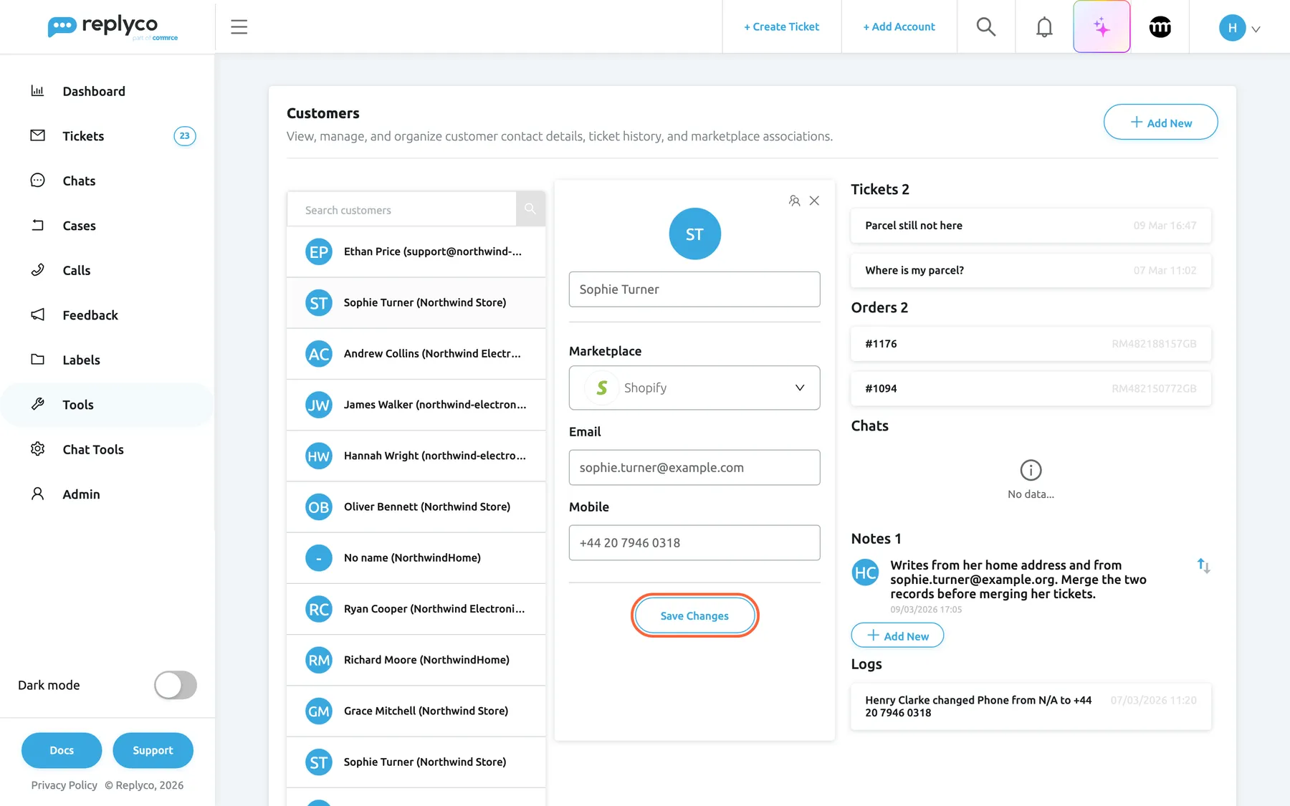Click the black round brand logo icon
Screen dimensions: 1290x806
point(1160,27)
